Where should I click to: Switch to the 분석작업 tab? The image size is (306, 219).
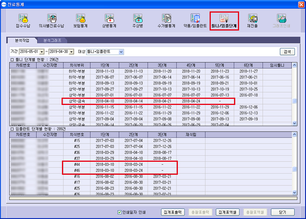click(x=22, y=40)
